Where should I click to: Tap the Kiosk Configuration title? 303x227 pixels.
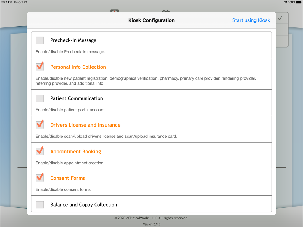[151, 20]
